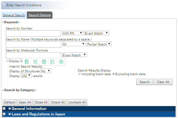Viewport: 178px width, 118px height.
Task: Focus the Search by Number input field
Action: (x=33, y=33)
